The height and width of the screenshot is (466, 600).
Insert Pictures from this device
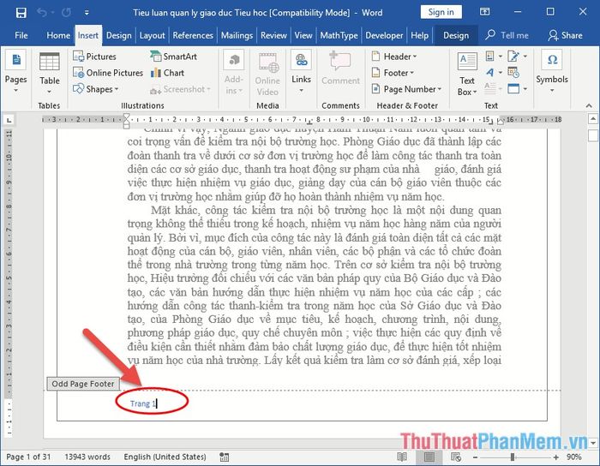(94, 57)
